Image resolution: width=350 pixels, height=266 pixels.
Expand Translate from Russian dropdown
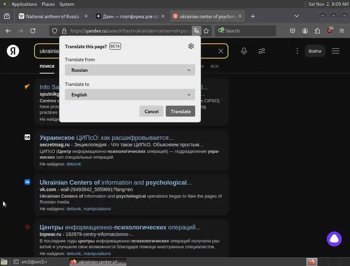130,70
